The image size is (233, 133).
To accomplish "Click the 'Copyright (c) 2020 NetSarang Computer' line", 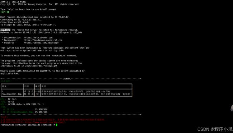I will click(40, 4).
